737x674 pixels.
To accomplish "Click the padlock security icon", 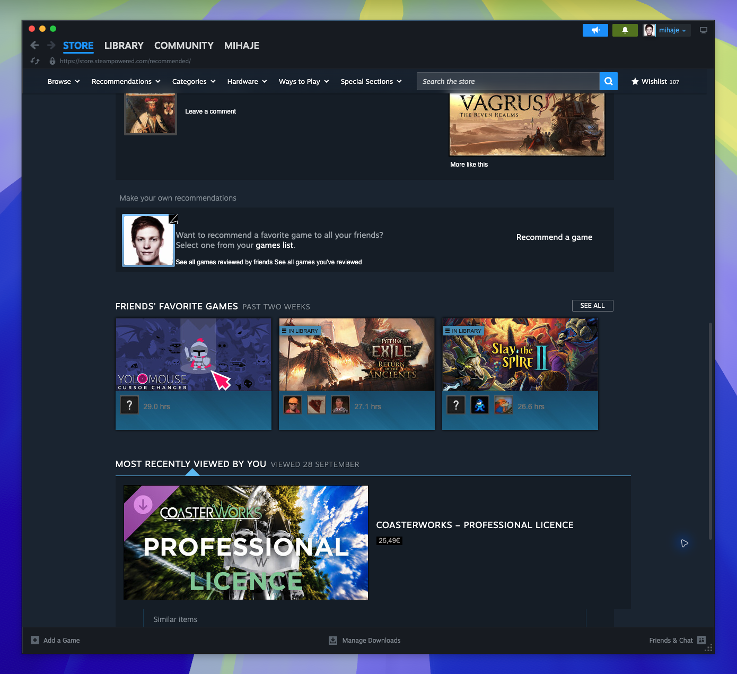I will (52, 61).
